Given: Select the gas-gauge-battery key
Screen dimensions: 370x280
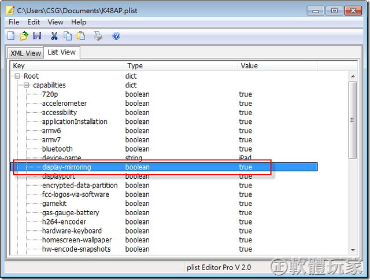Looking at the screenshot, I should pos(71,213).
